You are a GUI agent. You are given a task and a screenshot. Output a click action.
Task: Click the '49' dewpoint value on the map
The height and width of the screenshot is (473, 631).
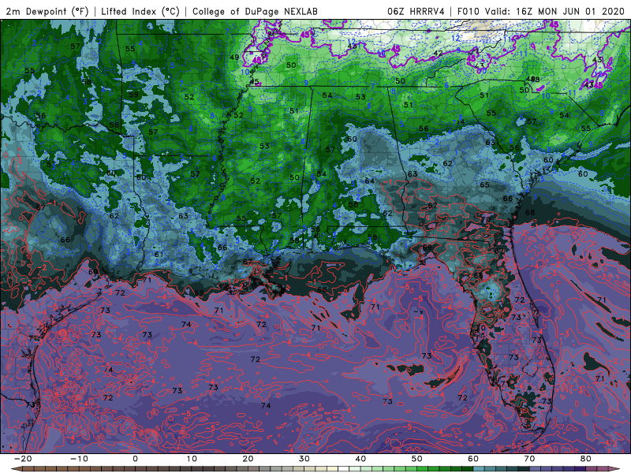[x=234, y=57]
